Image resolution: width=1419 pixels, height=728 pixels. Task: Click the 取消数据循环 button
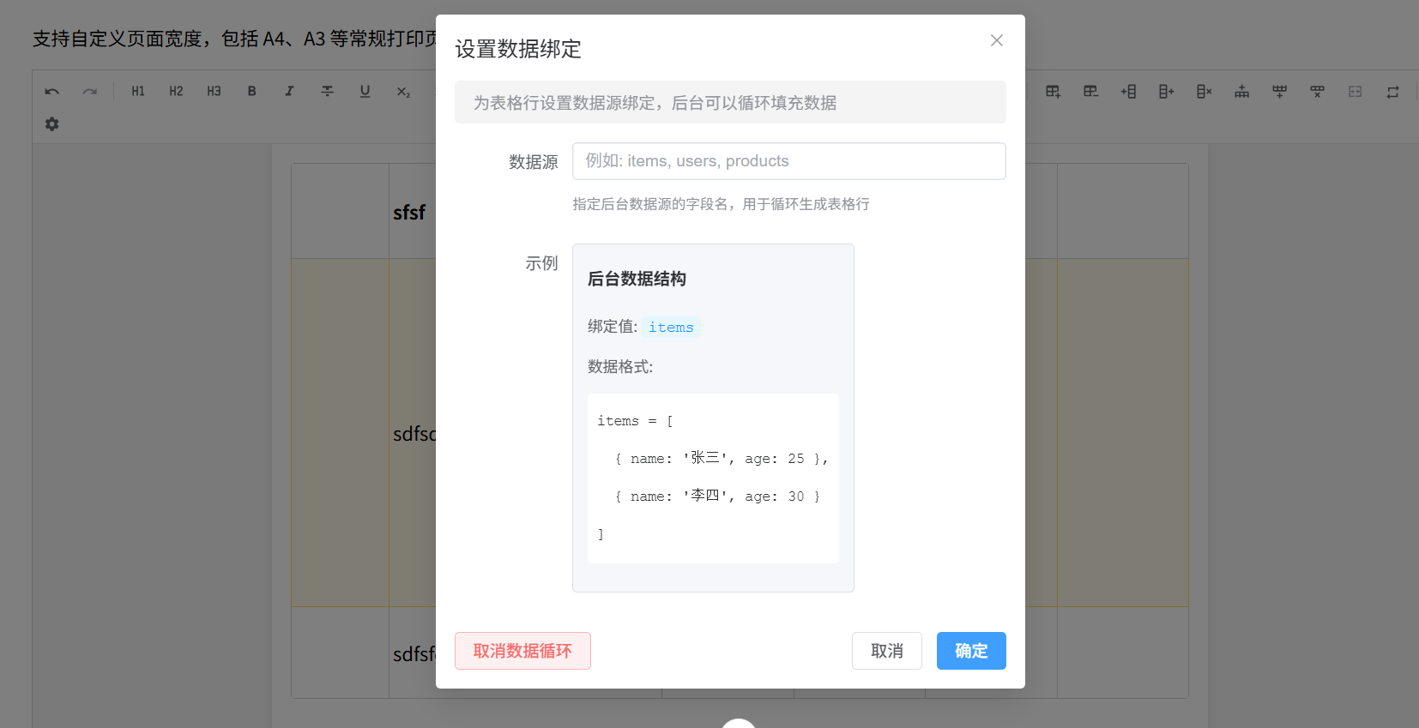tap(522, 651)
